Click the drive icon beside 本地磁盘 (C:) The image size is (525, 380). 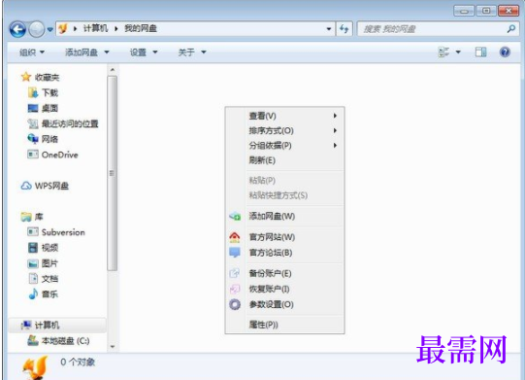(33, 340)
